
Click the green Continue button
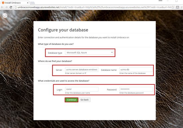click(72, 100)
